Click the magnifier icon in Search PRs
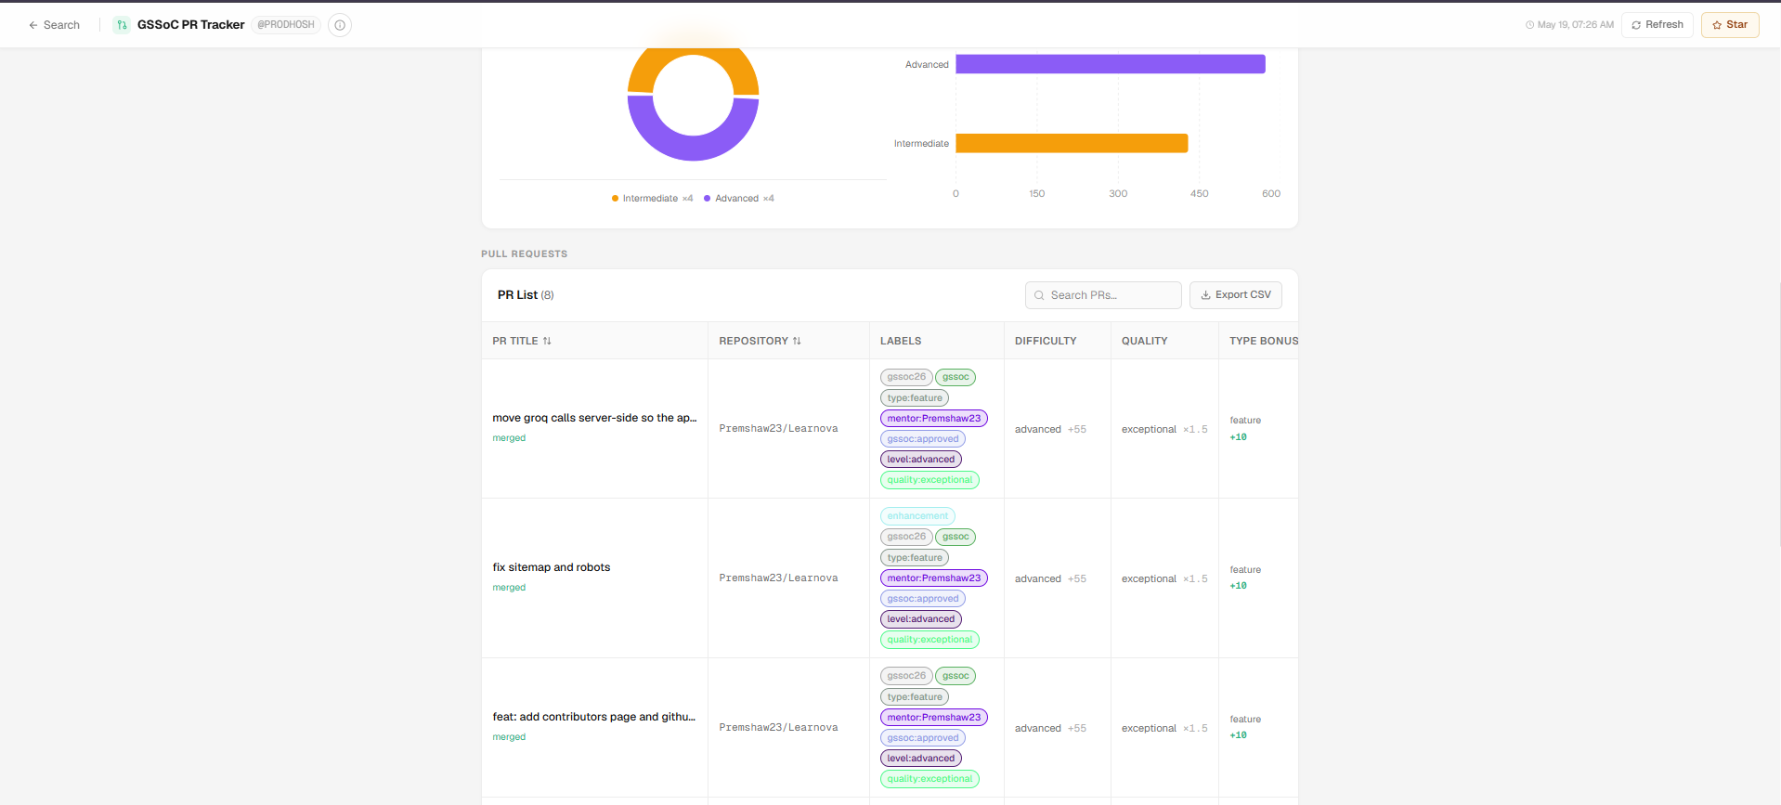The height and width of the screenshot is (805, 1781). [x=1039, y=295]
